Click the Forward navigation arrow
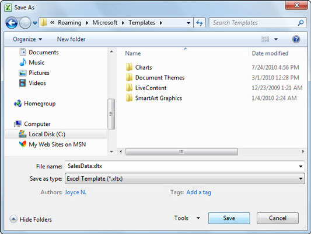Image resolution: width=311 pixels, height=234 pixels. tap(25, 23)
